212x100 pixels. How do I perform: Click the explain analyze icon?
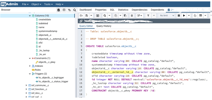[201, 16]
